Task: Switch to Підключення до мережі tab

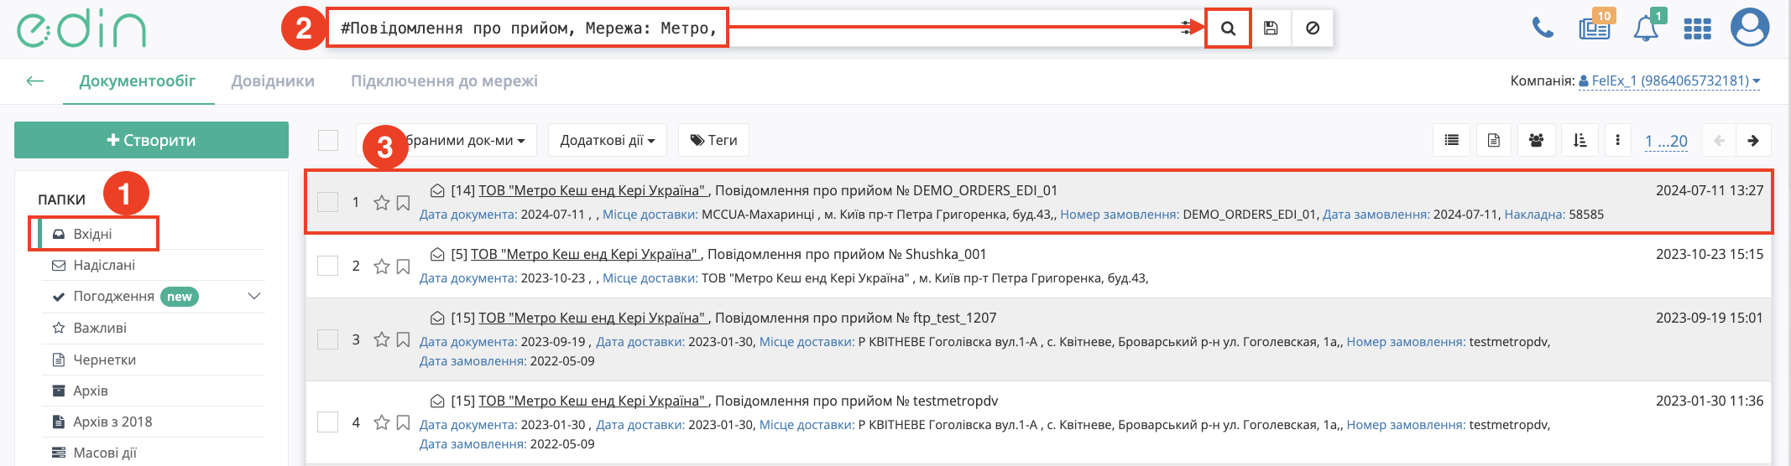Action: (444, 80)
